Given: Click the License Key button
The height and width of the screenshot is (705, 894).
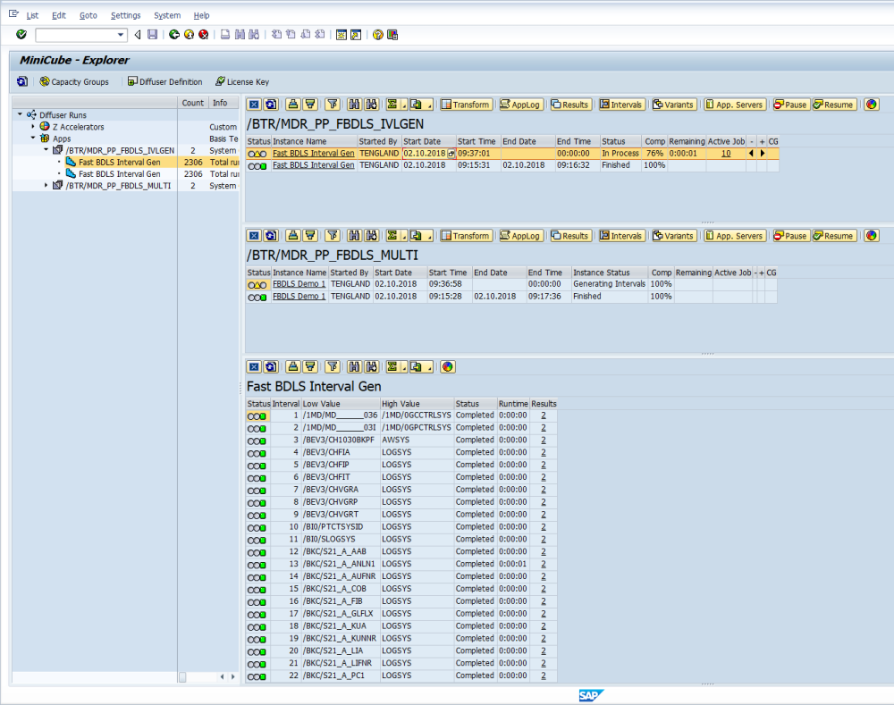Looking at the screenshot, I should [x=241, y=81].
